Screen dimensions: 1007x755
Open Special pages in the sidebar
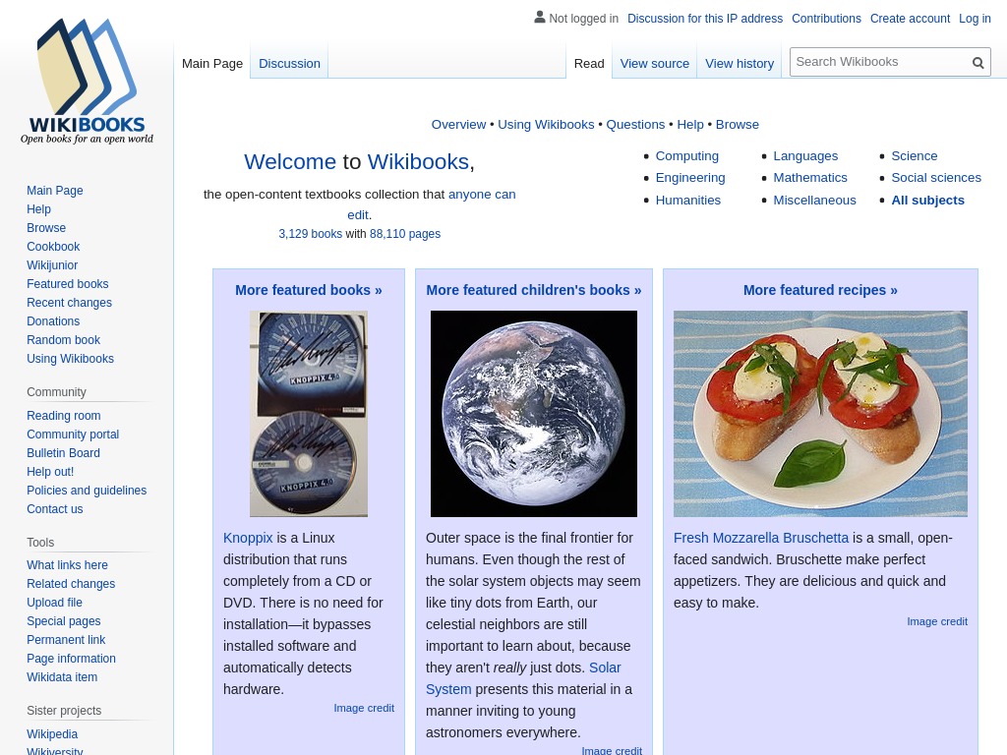(x=64, y=621)
